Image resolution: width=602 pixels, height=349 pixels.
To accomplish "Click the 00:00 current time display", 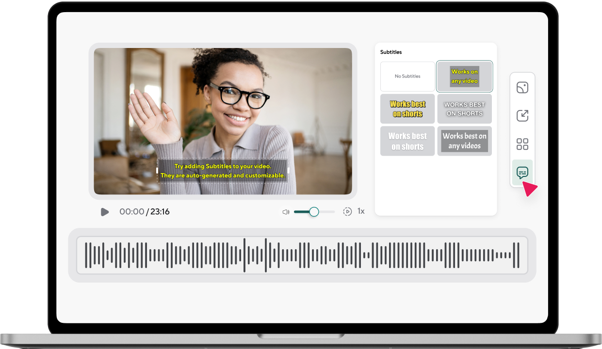I will (x=132, y=212).
